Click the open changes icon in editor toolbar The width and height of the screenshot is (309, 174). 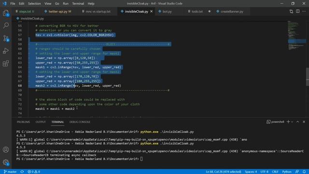point(291,12)
